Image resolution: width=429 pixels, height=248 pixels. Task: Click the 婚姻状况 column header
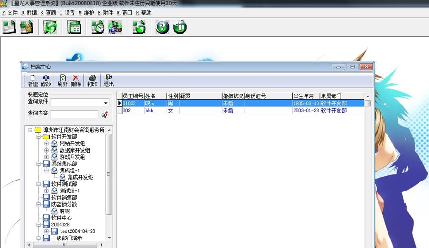tap(233, 96)
